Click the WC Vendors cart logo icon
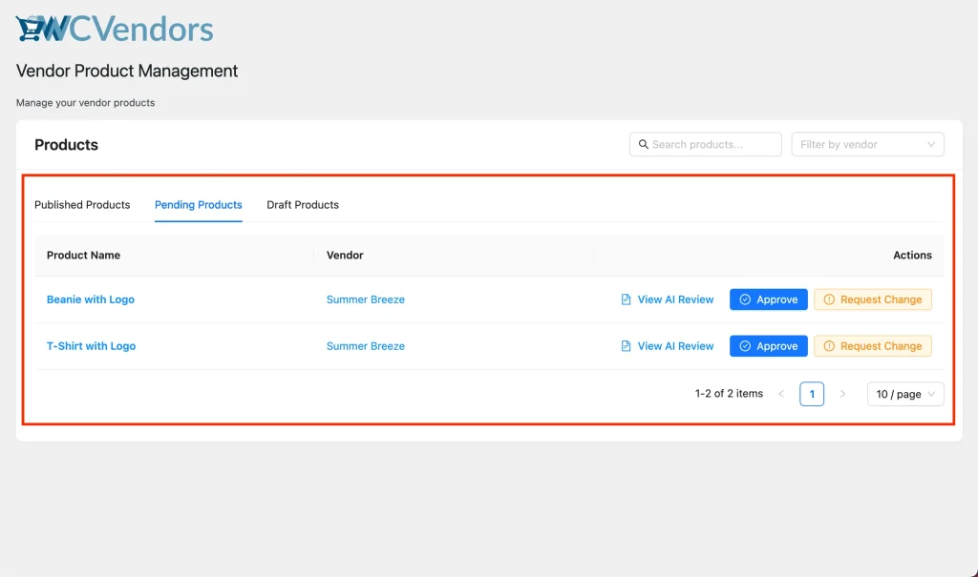 (28, 28)
